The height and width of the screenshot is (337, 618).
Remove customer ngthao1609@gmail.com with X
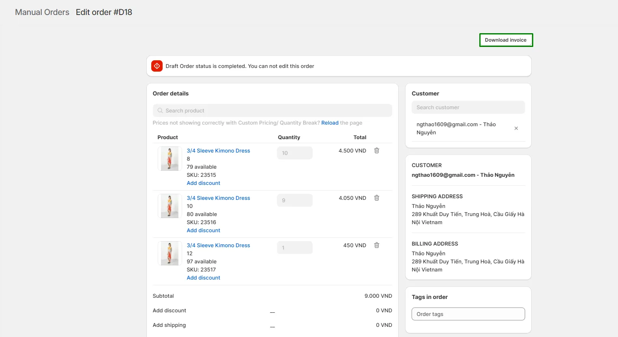click(516, 128)
